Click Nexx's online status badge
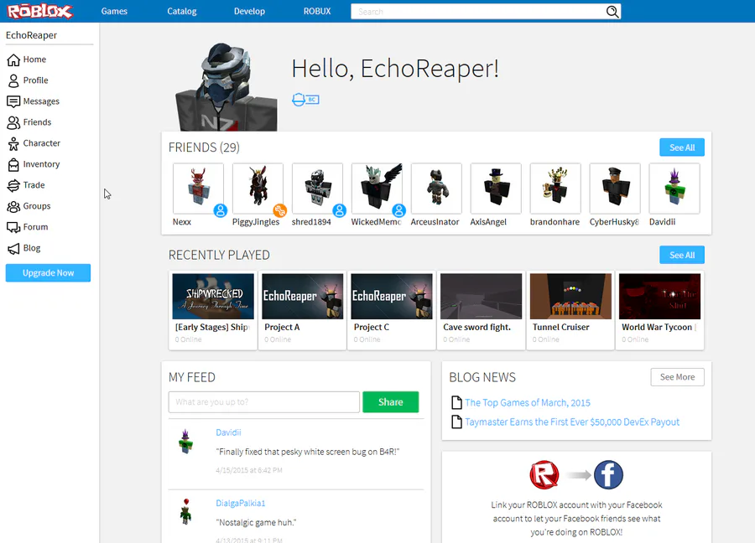 click(x=221, y=210)
